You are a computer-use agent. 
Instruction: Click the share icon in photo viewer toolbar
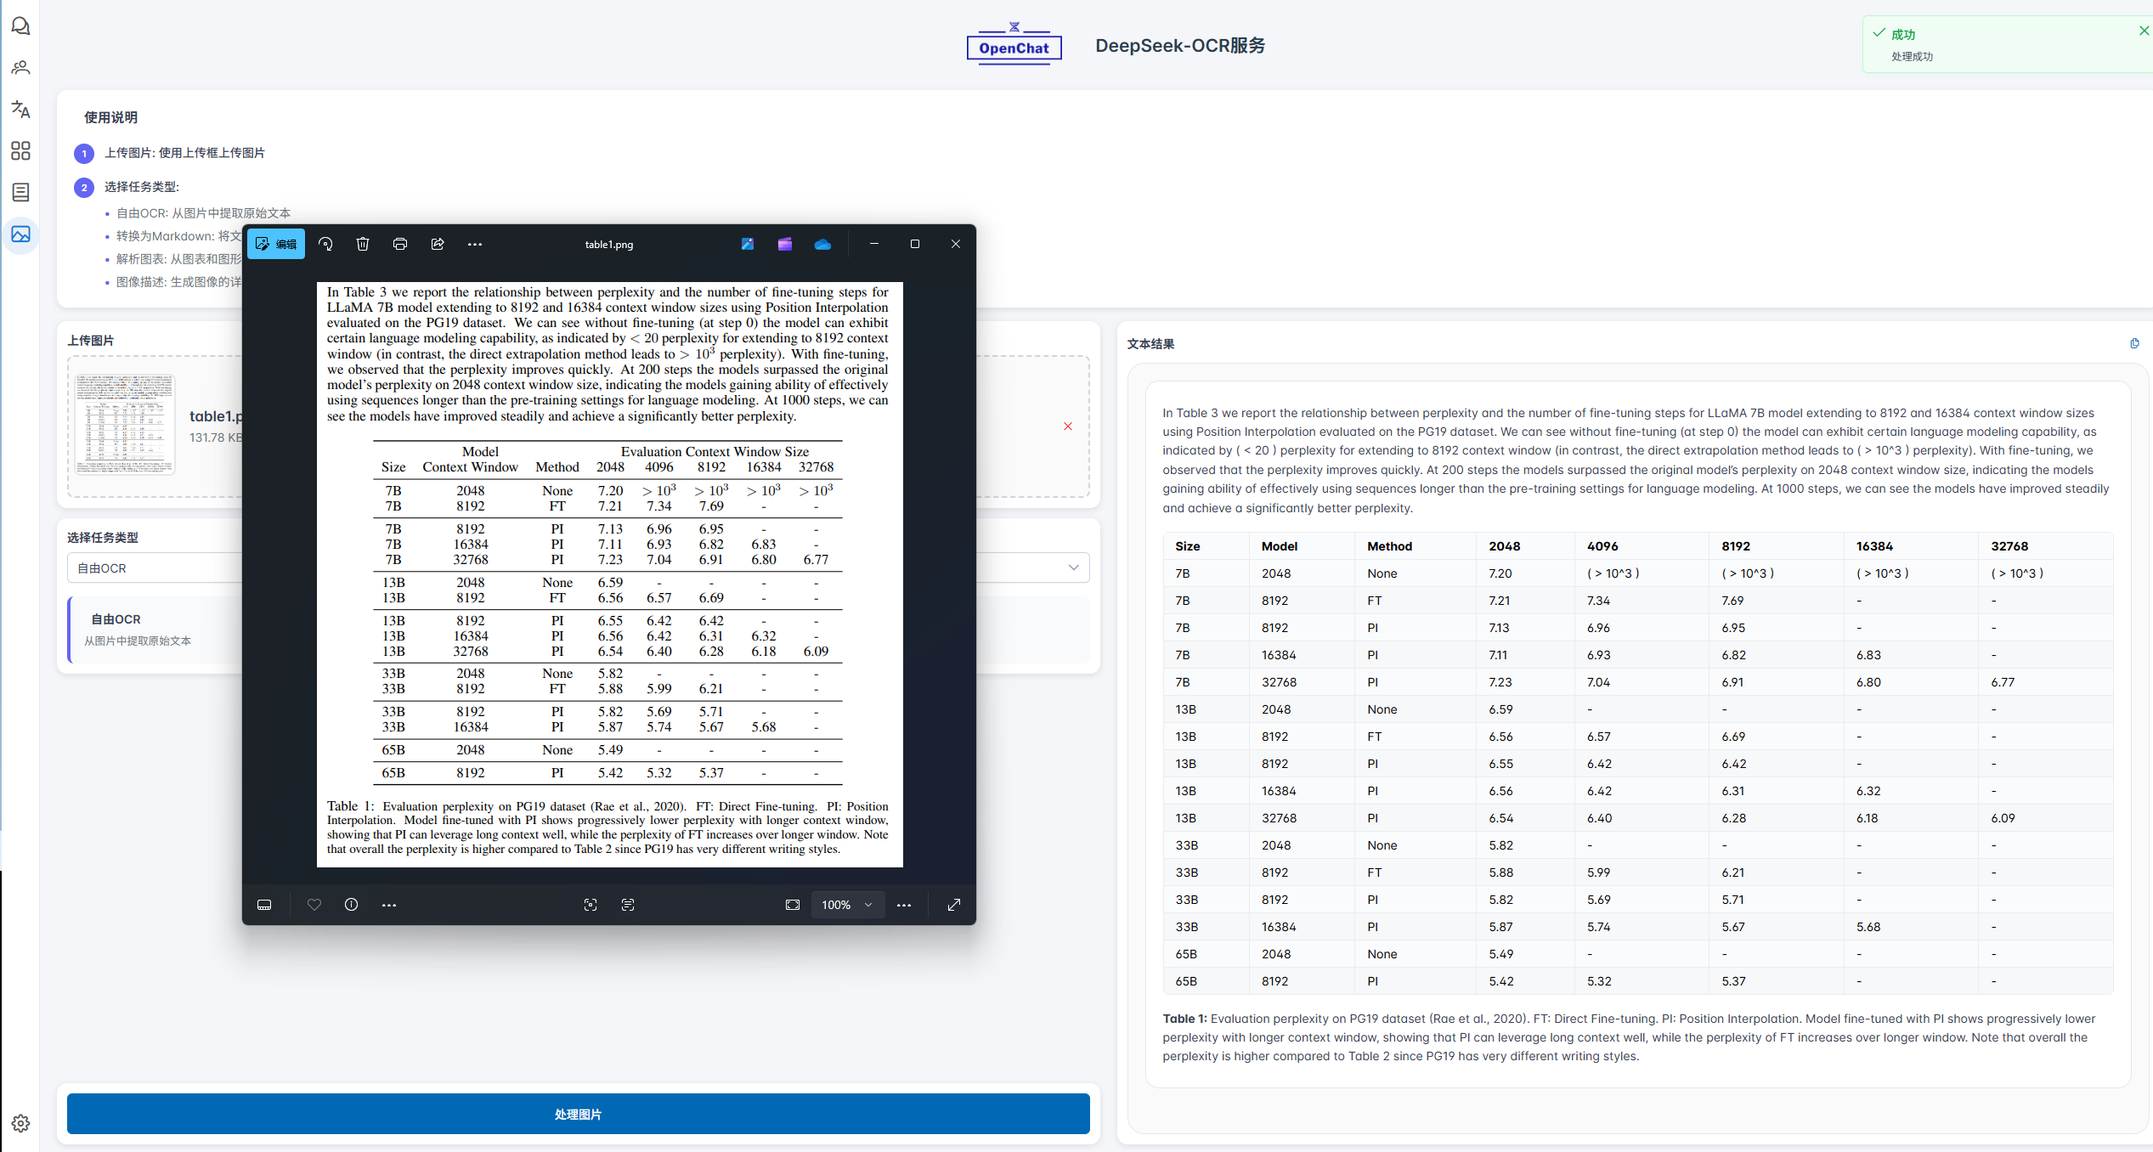point(438,245)
